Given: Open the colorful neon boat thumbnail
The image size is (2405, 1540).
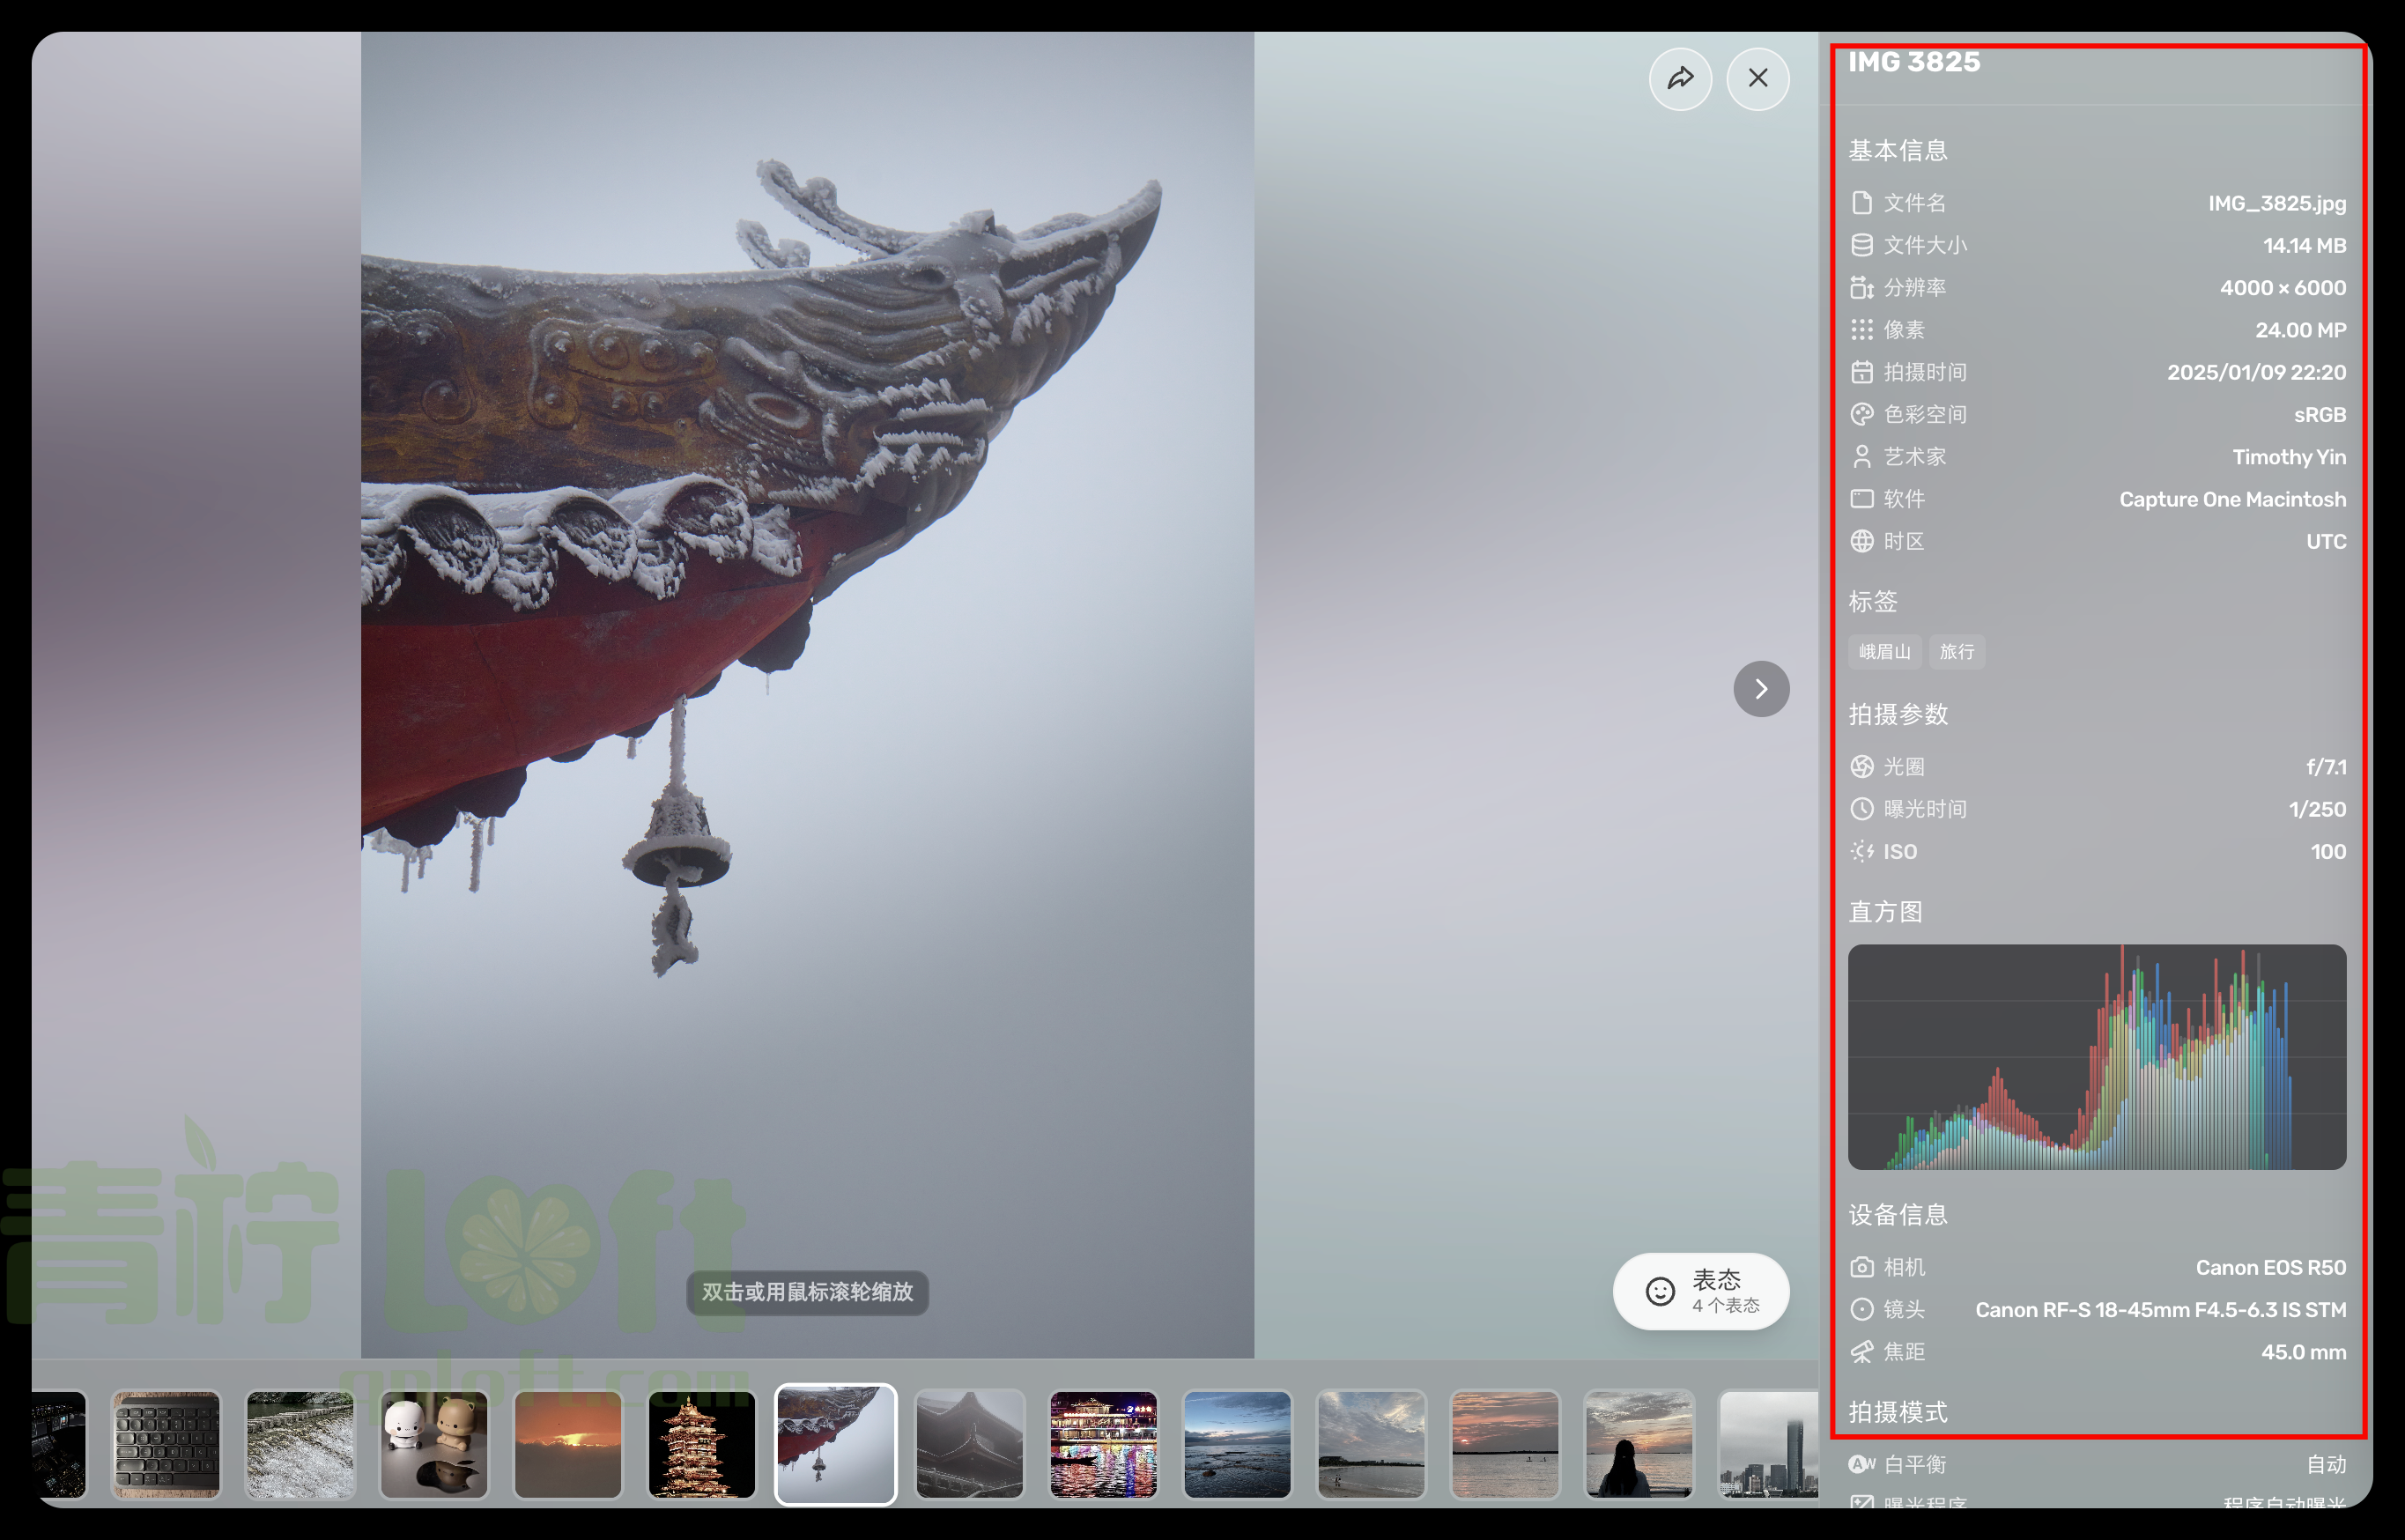Looking at the screenshot, I should pyautogui.click(x=1103, y=1444).
